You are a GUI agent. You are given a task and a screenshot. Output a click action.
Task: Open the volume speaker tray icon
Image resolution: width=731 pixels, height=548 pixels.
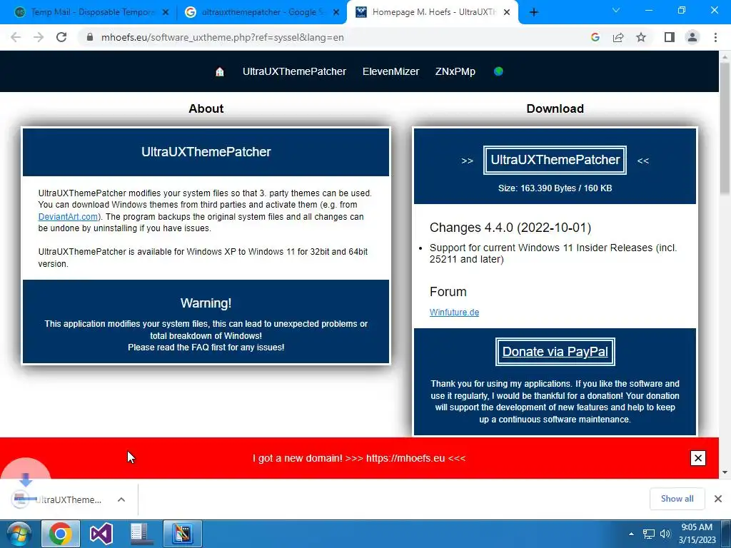click(665, 534)
